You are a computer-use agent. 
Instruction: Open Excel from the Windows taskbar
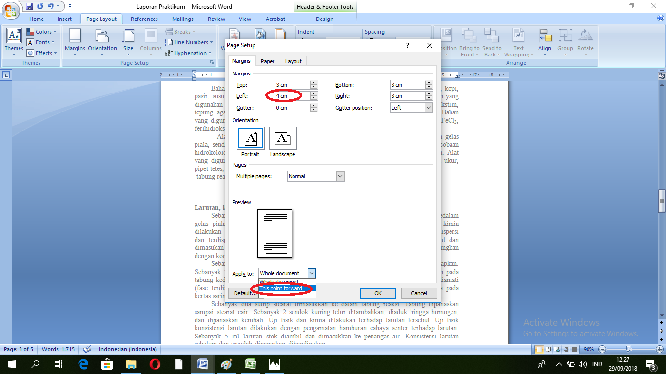click(x=251, y=364)
